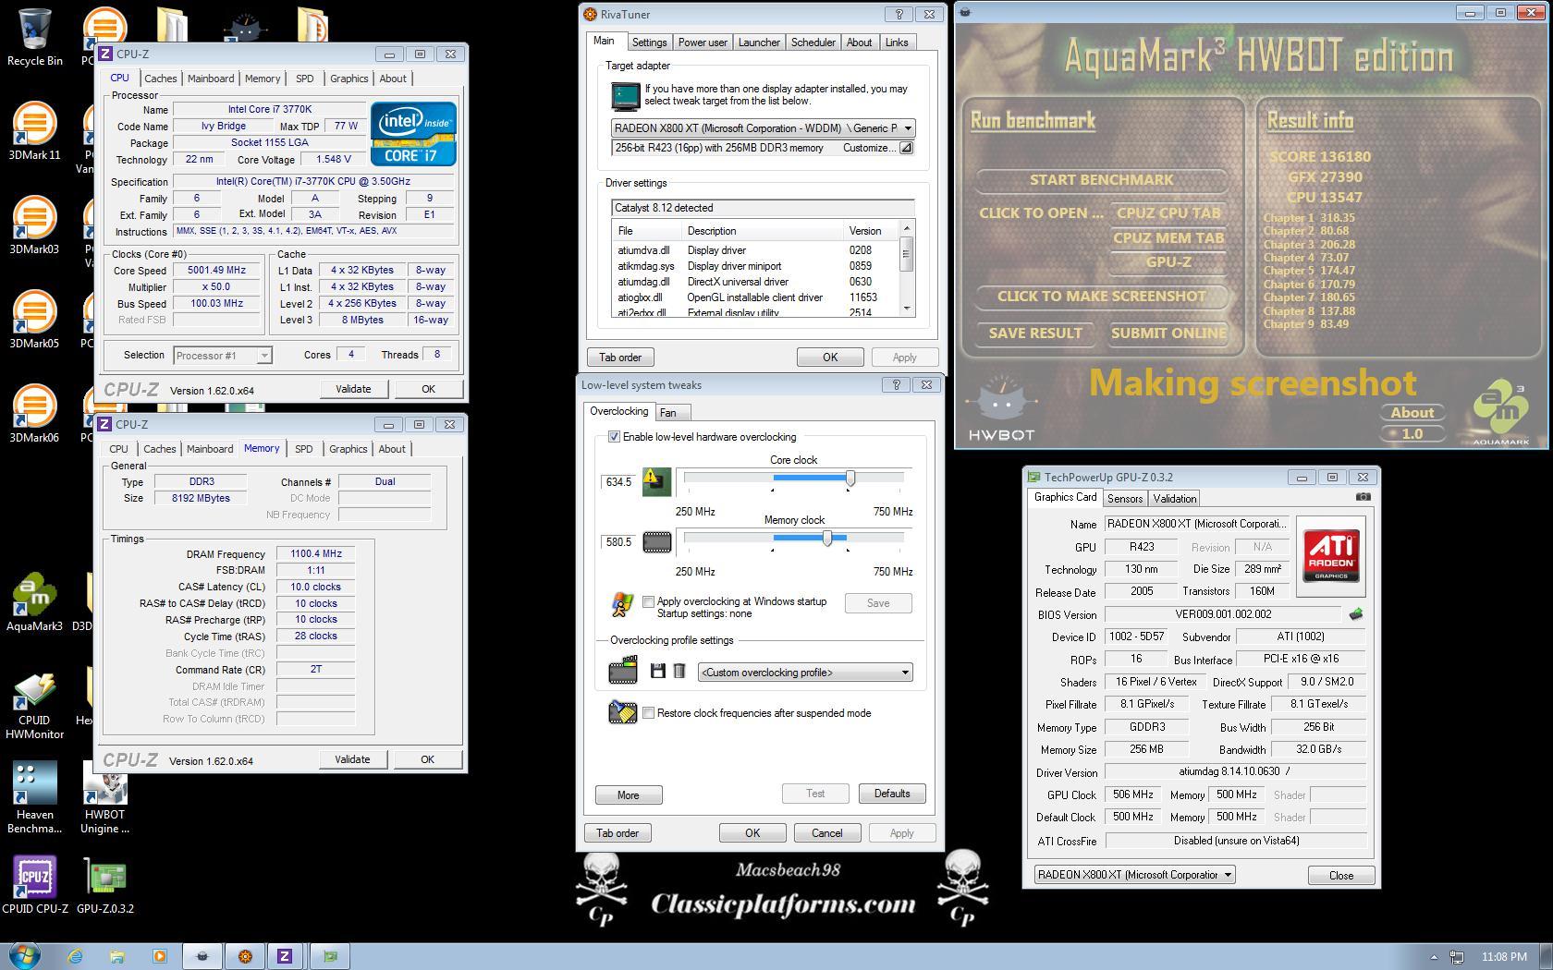Open RivaTuner target adapter dropdown
This screenshot has height=970, width=1553.
[x=763, y=128]
